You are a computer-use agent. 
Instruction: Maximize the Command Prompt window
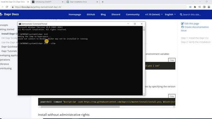click(x=135, y=24)
